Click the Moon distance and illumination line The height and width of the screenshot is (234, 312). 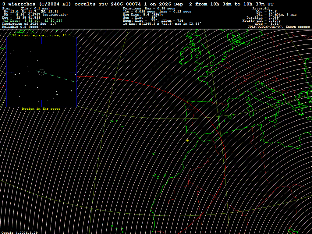coord(153,21)
